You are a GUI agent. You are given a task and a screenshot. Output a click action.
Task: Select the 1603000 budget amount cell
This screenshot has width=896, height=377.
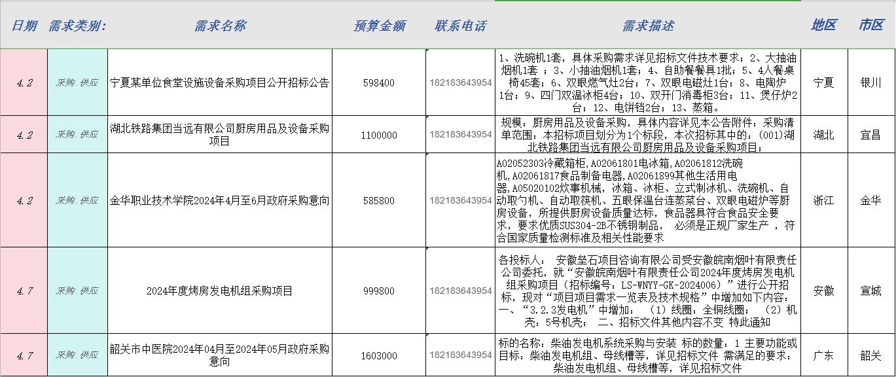[x=379, y=355]
